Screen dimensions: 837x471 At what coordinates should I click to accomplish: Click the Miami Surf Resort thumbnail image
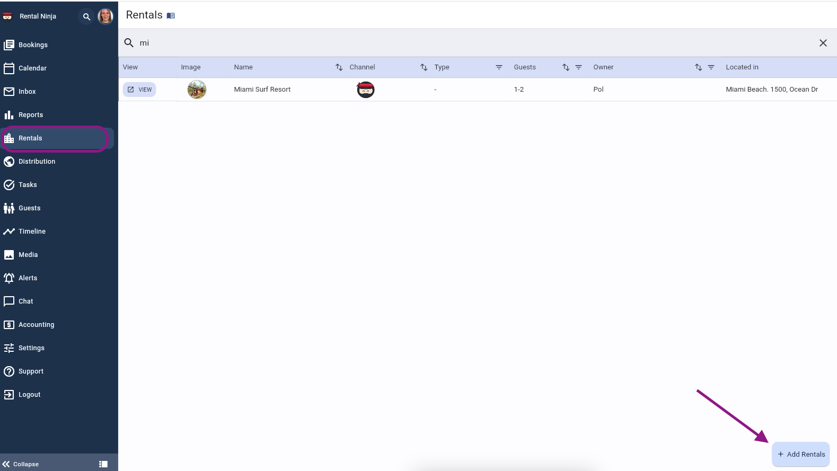pyautogui.click(x=197, y=90)
